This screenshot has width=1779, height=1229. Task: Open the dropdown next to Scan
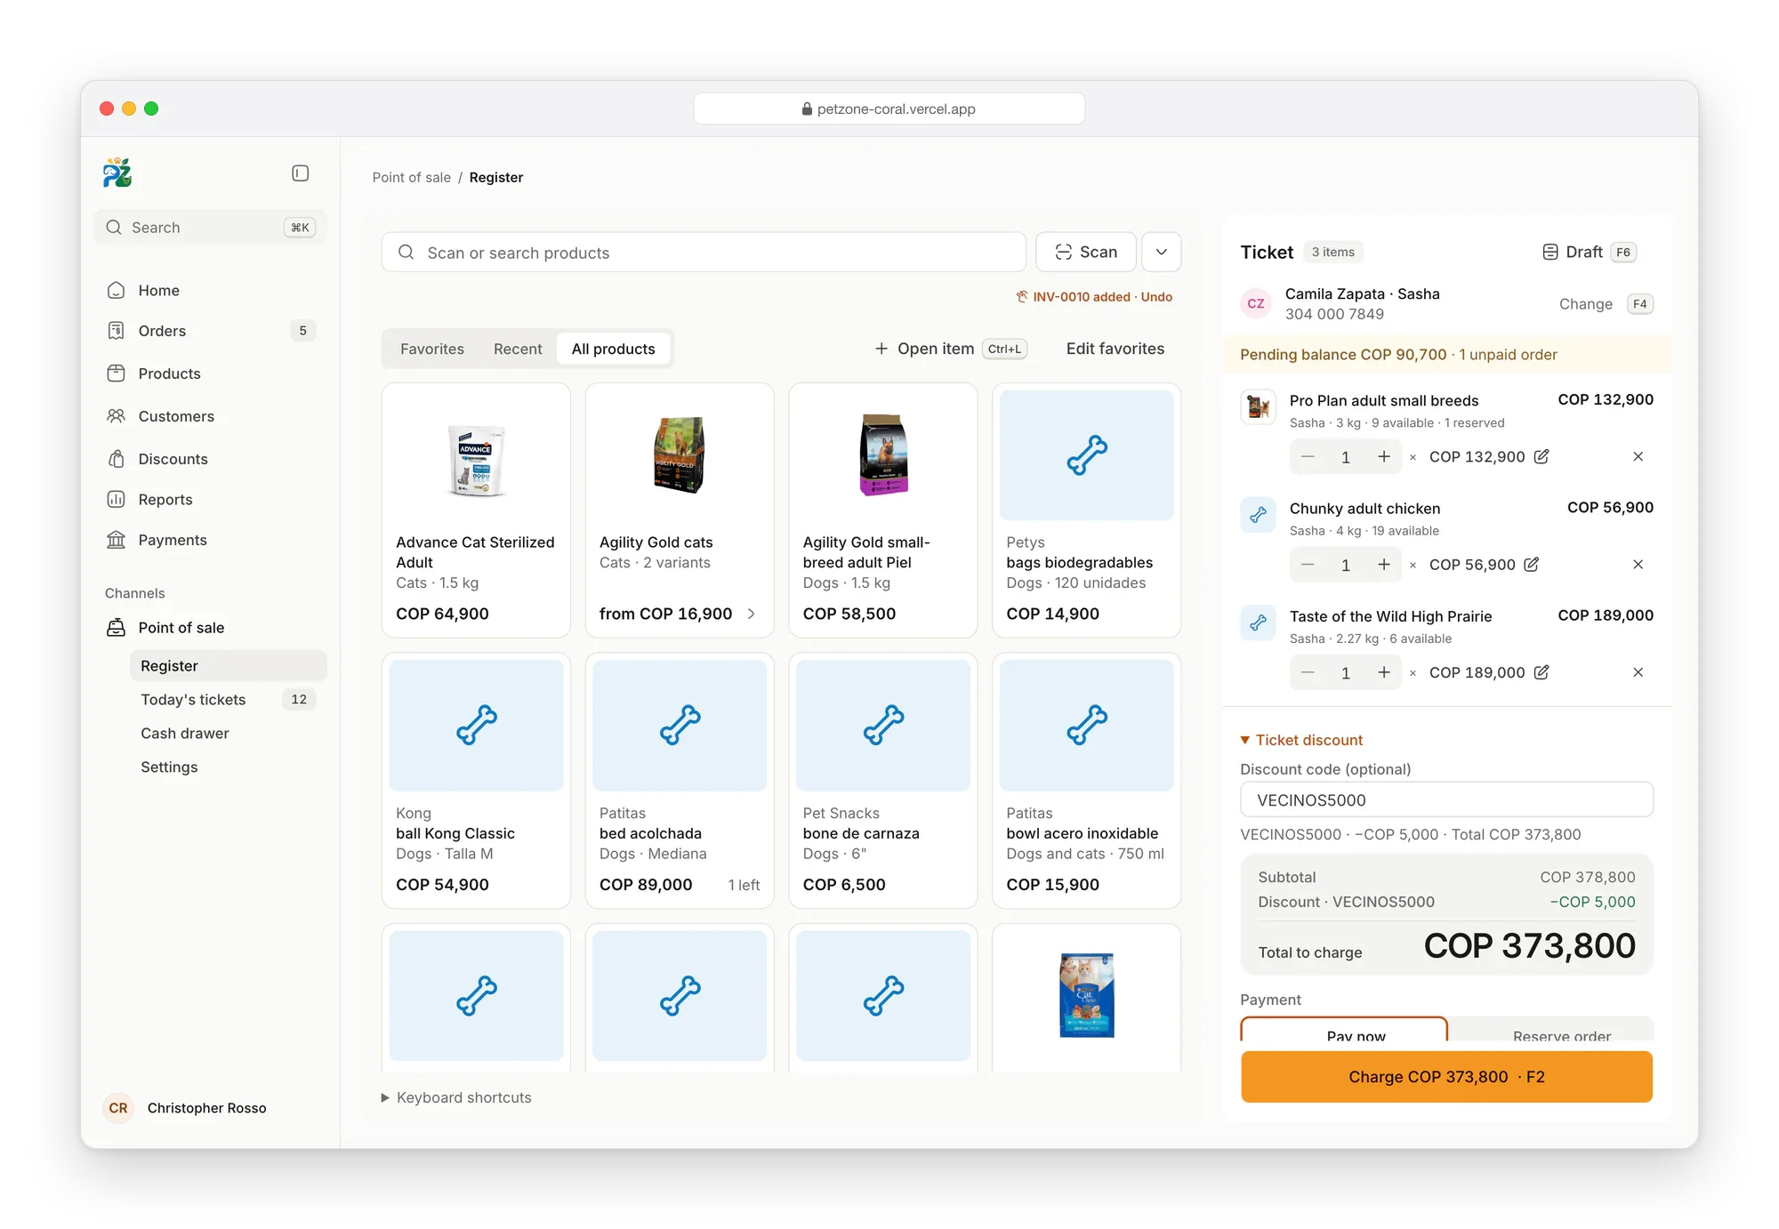click(x=1161, y=253)
